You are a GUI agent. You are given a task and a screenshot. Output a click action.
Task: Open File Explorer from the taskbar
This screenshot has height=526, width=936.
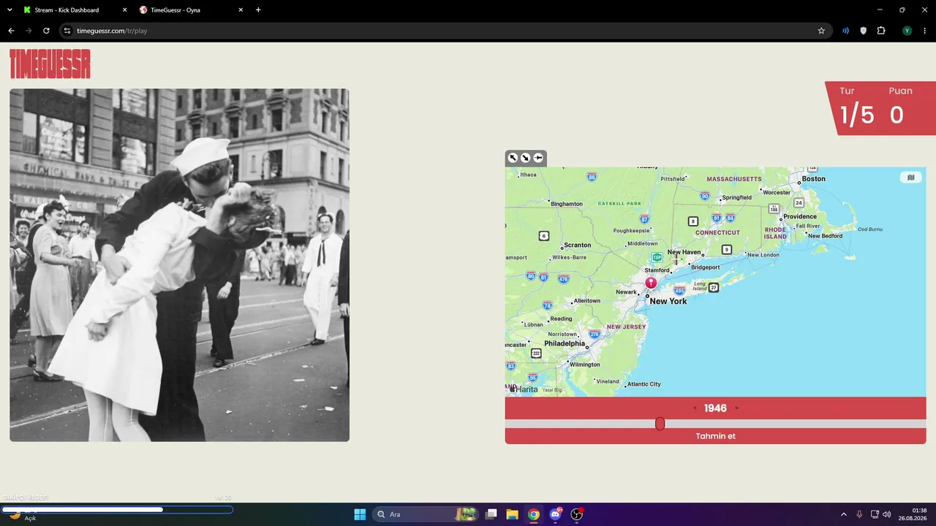pos(513,514)
